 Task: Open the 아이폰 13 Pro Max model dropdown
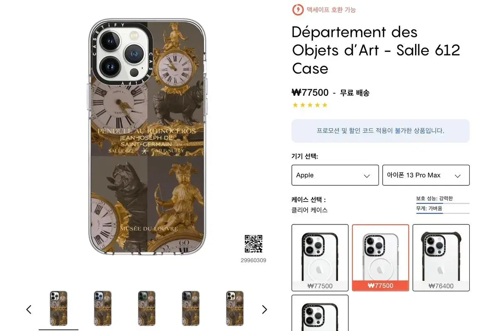(x=426, y=175)
